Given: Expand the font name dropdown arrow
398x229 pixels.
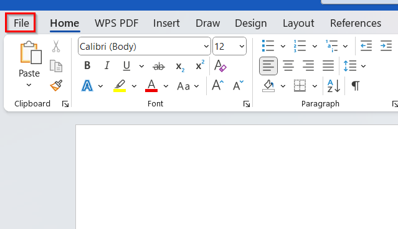Looking at the screenshot, I should click(x=206, y=46).
